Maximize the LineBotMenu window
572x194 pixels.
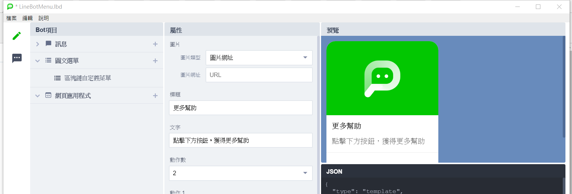click(x=538, y=7)
